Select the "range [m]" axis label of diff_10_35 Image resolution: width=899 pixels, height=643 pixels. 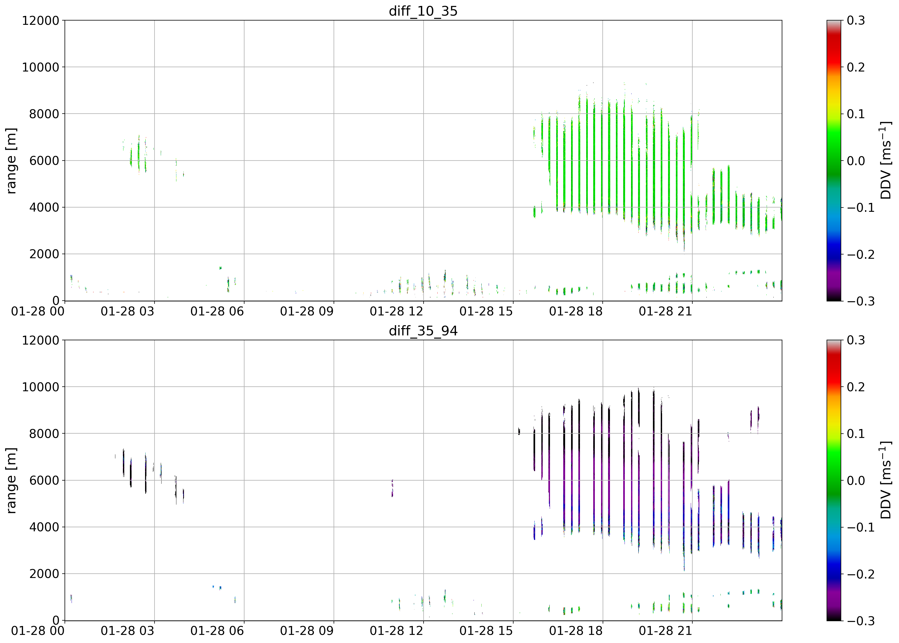coord(12,161)
